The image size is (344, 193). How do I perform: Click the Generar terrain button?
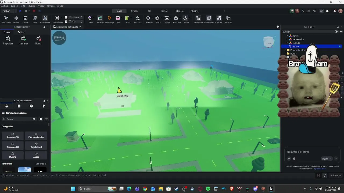(23, 40)
